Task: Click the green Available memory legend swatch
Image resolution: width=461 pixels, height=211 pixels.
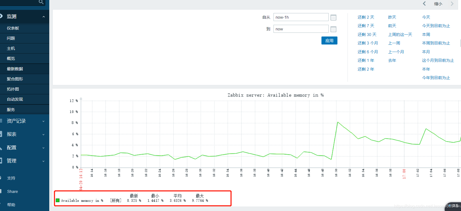Action: tap(58, 200)
